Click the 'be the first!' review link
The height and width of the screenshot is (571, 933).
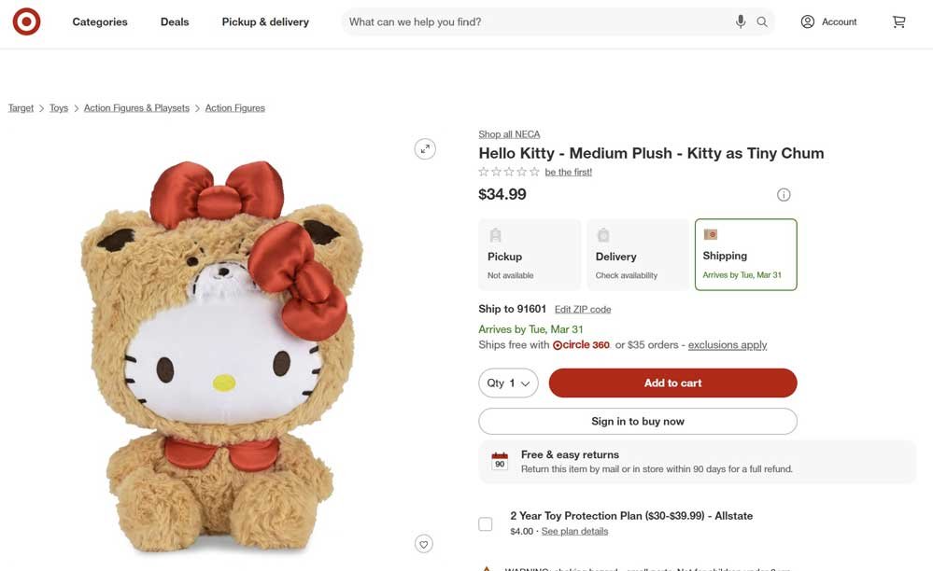point(568,172)
